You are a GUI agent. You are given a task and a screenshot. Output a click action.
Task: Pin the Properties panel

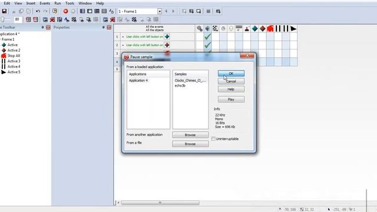coord(104,28)
